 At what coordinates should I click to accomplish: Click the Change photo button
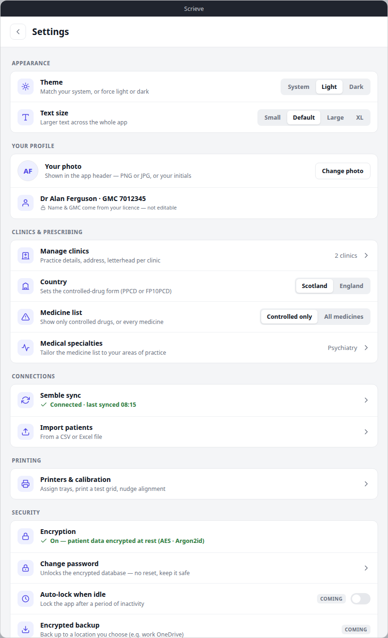(x=343, y=171)
